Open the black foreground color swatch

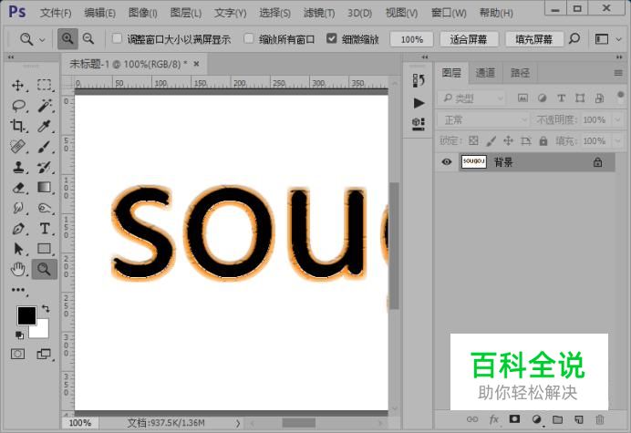click(26, 315)
